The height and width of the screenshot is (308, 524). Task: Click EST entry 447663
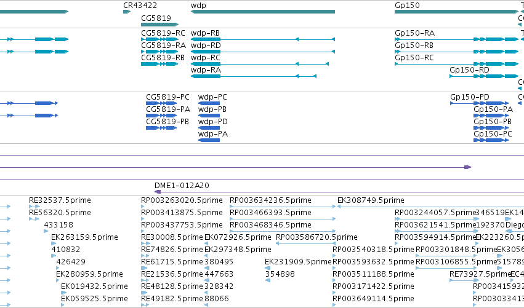[219, 274]
